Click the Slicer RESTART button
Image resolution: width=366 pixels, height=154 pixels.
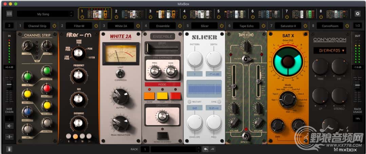coord(190,102)
